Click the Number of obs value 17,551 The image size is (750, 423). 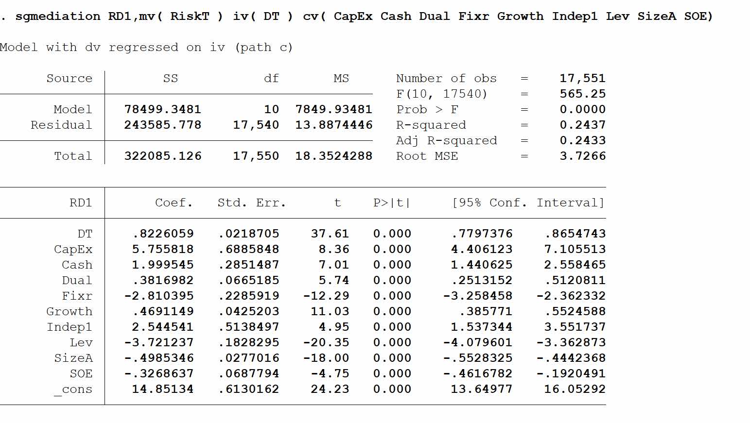[582, 79]
